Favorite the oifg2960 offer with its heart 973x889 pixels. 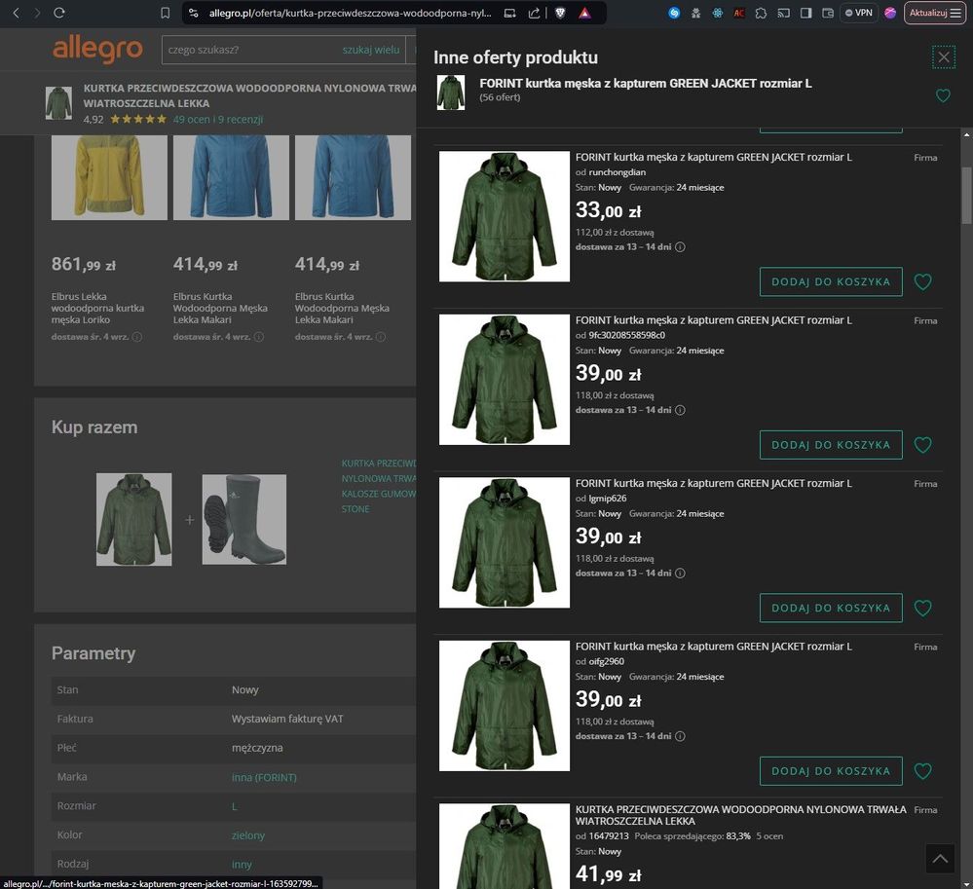pos(922,771)
